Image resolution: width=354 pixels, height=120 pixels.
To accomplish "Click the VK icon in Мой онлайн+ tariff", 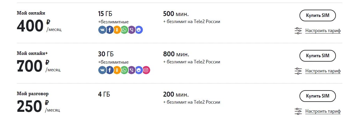I will pos(102,70).
